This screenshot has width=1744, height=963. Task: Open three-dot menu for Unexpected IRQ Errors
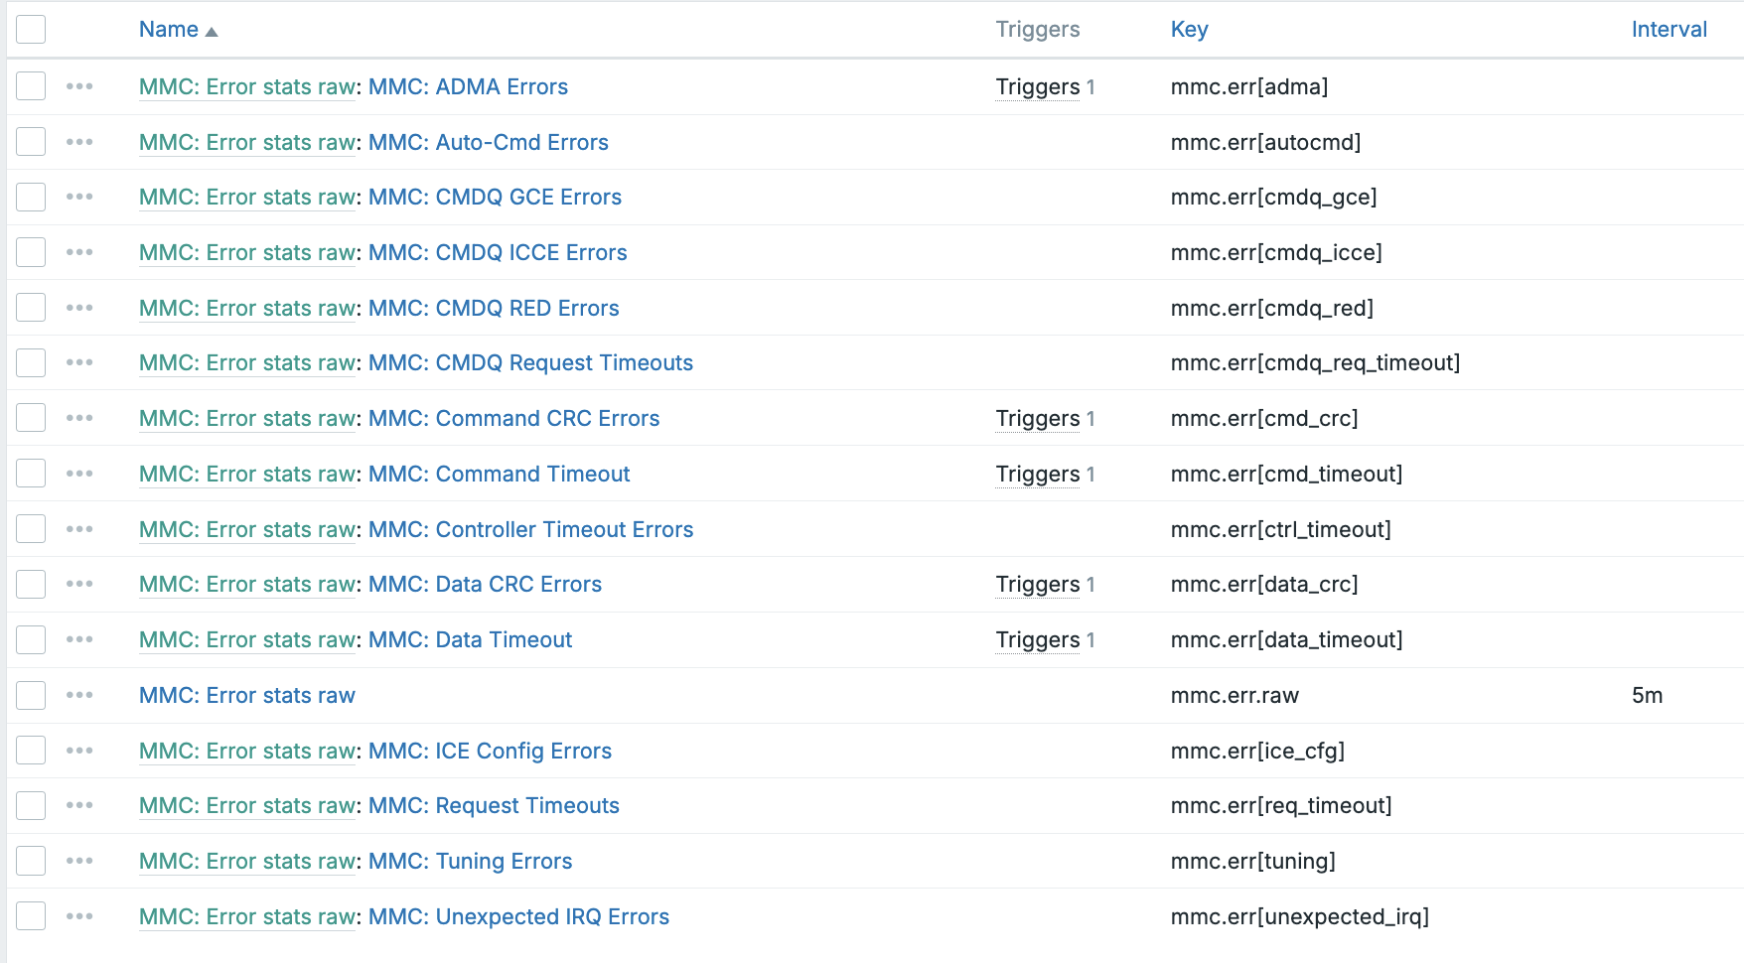(x=79, y=916)
